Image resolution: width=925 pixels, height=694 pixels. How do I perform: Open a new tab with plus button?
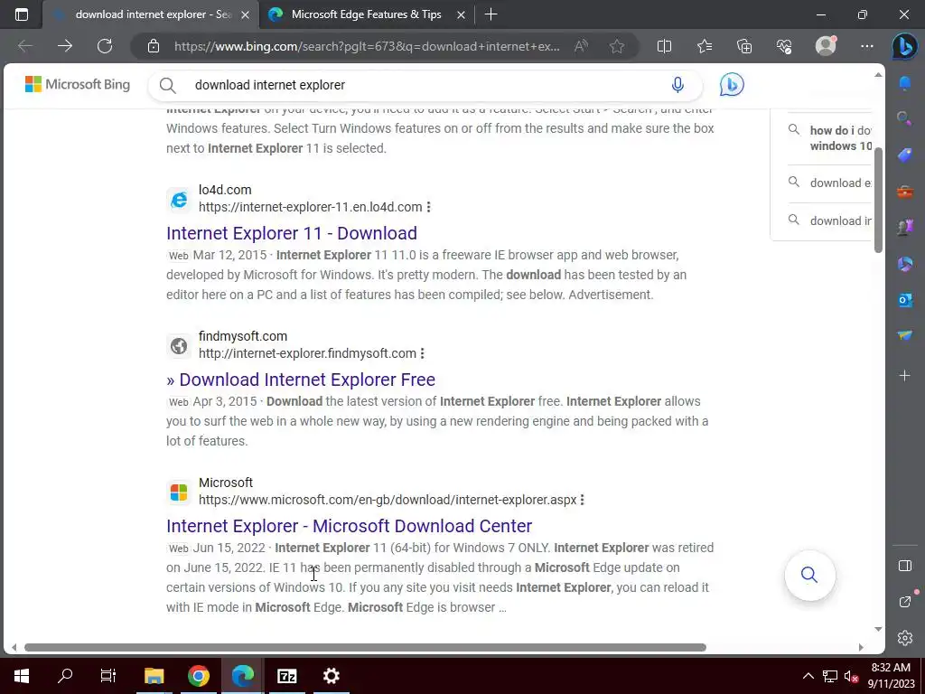(x=491, y=14)
